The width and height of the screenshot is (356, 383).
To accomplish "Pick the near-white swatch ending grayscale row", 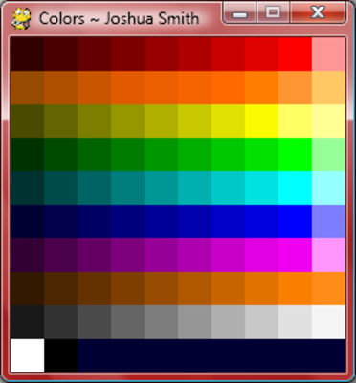I will (328, 322).
